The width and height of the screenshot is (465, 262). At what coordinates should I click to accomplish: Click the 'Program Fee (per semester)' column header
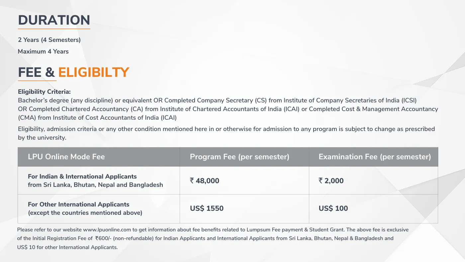239,157
